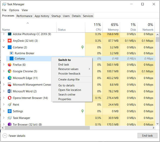Click the Firefox process icon
The image size is (160, 142).
10,65
